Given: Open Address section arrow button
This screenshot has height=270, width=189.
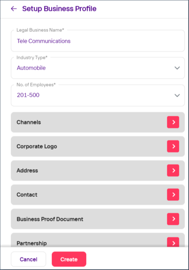Looking at the screenshot, I should click(x=173, y=170).
